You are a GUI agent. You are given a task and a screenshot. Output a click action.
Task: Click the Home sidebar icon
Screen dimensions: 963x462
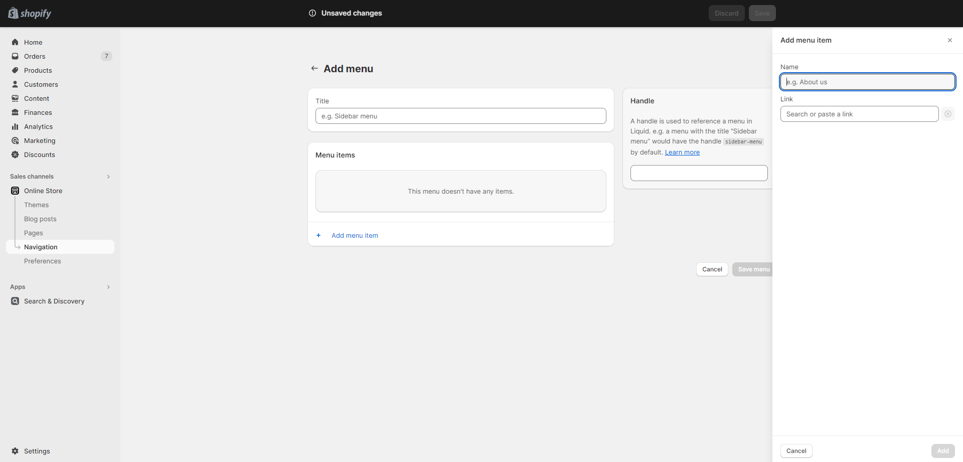[15, 42]
